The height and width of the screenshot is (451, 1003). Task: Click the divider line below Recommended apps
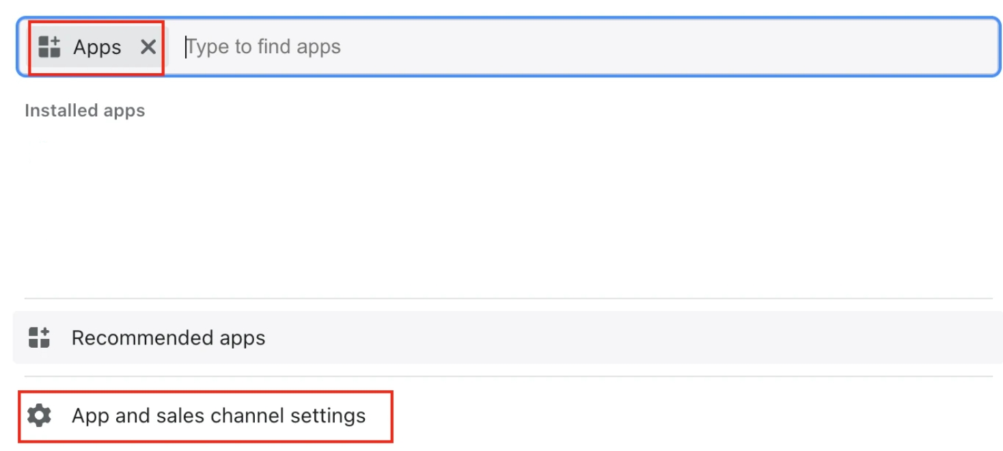508,376
